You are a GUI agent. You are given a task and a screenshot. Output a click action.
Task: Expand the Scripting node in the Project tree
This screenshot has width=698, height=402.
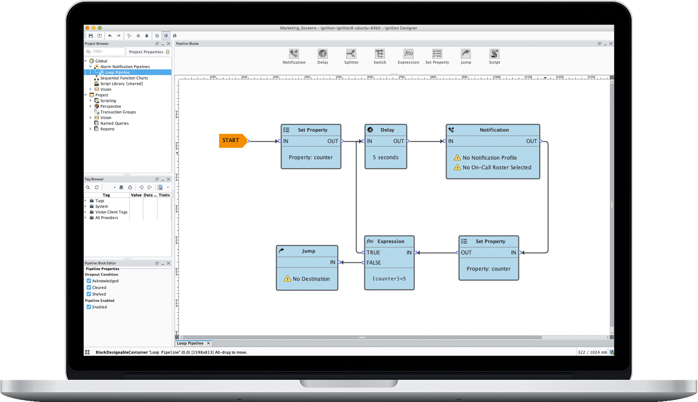tap(90, 101)
